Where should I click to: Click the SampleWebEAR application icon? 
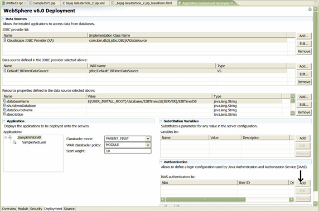[11, 137]
